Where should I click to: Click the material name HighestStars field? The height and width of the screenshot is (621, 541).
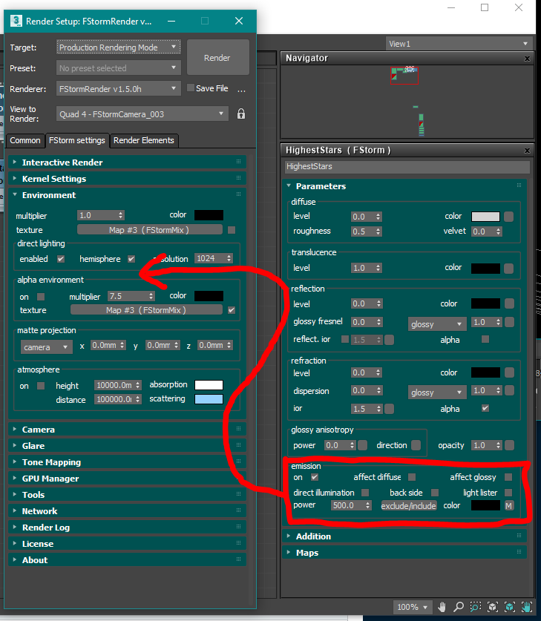click(407, 167)
